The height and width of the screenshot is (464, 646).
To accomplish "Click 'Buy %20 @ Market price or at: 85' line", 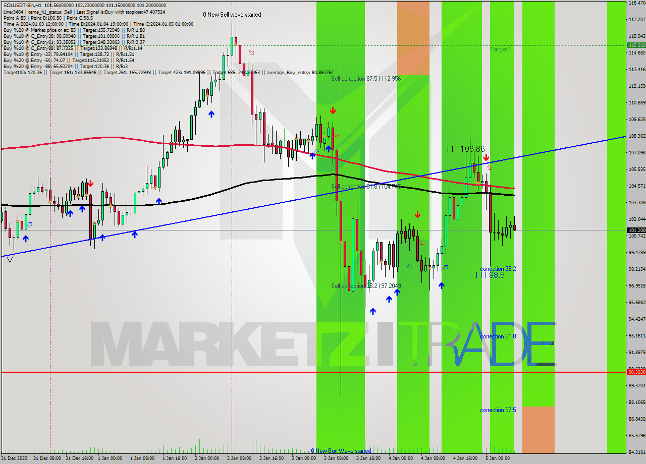I will tap(74, 30).
